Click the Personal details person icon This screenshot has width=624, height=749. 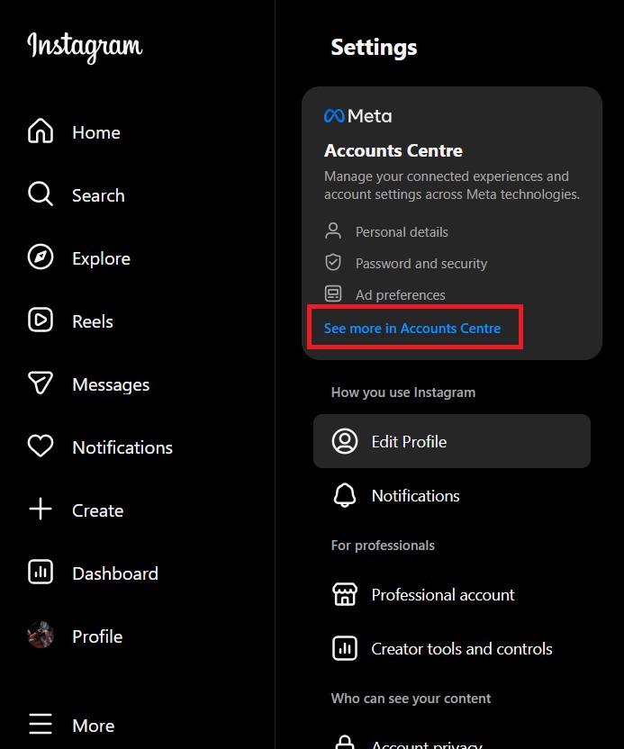tap(333, 230)
